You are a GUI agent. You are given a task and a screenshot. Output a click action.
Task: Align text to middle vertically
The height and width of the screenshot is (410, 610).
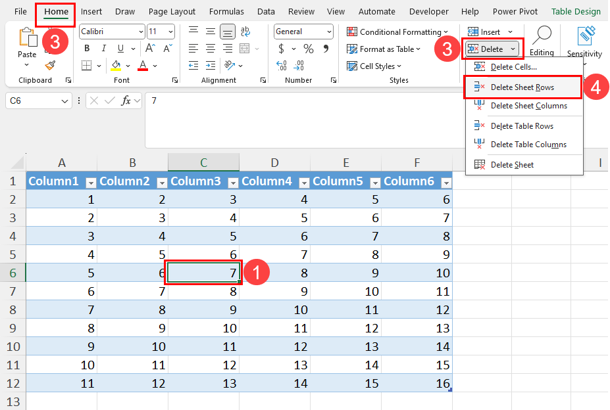coord(211,31)
